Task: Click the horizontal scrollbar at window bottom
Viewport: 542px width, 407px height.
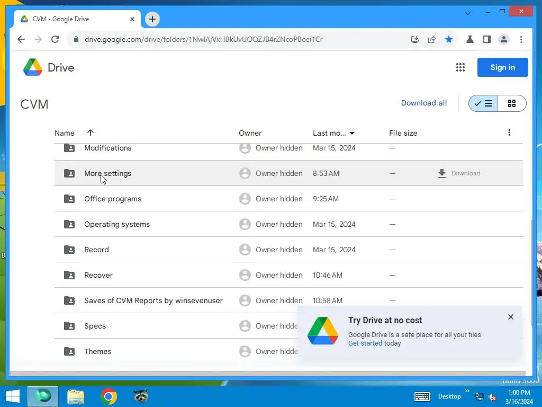Action: pos(267,374)
